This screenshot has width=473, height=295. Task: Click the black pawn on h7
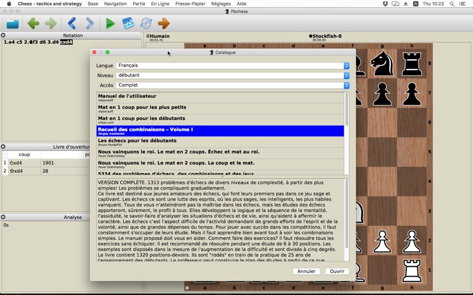[x=412, y=94]
